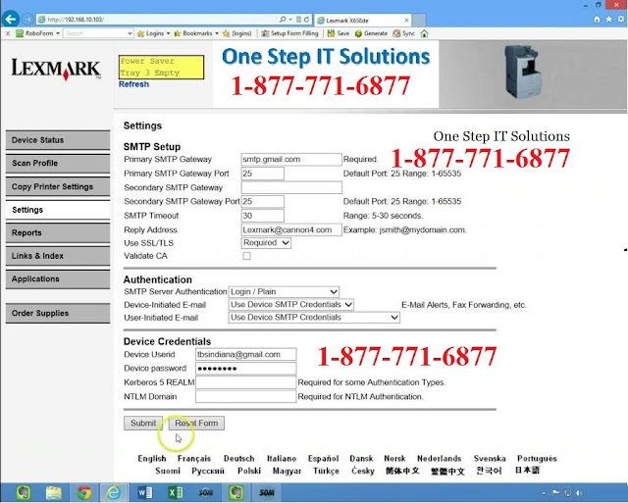The width and height of the screenshot is (628, 503).
Task: Open Reports menu
Action: point(58,233)
